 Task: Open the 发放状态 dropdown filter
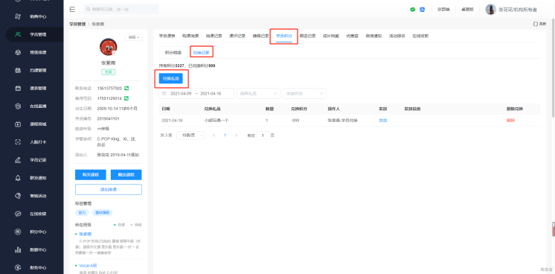(305, 94)
